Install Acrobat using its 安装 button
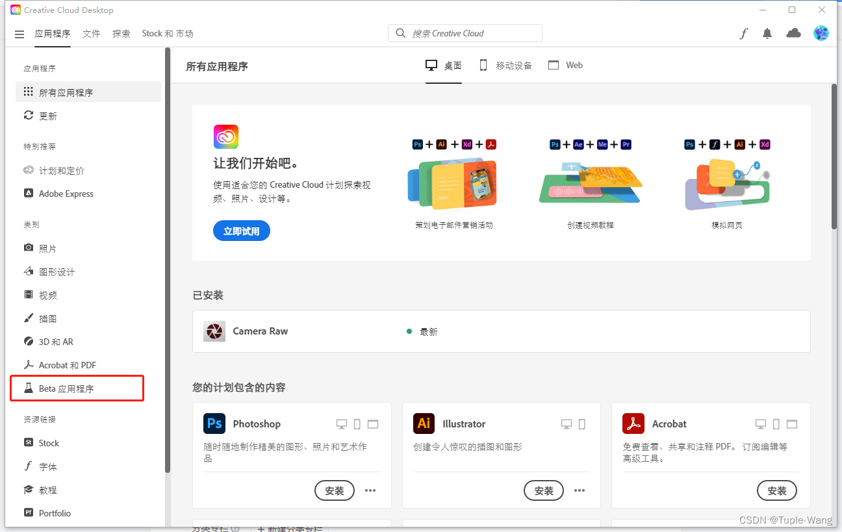Screen dimensions: 842x532 click(777, 490)
